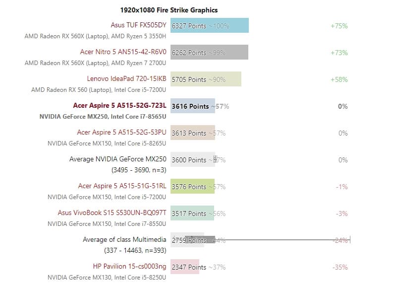Open the Asus VivoBook S15 S530UN-BQ097T link
Viewport: 396px width, 284px height.
pos(112,213)
